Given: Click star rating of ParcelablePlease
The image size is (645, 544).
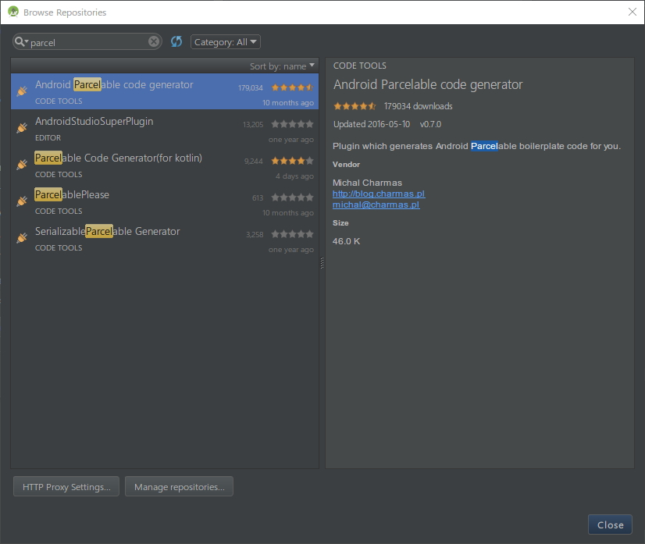Looking at the screenshot, I should tap(293, 197).
